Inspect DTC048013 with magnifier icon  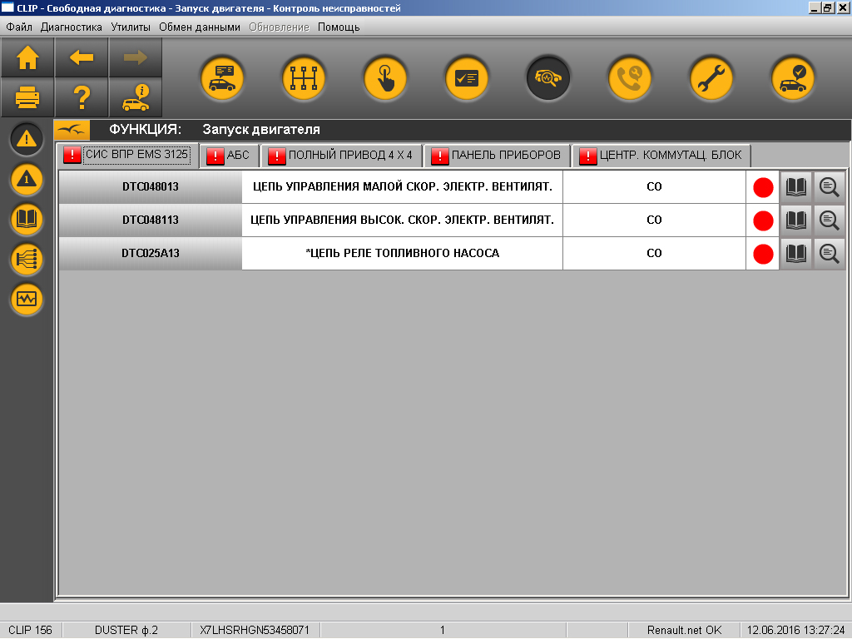(830, 187)
